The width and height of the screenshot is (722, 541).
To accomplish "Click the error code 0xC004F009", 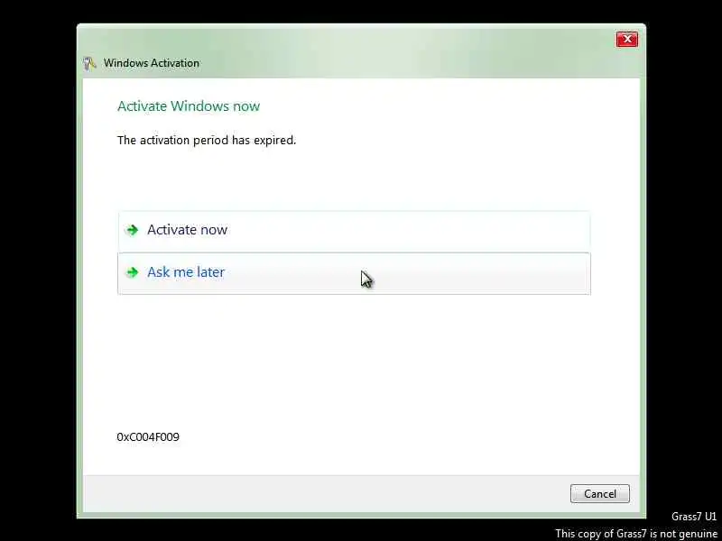I will [x=148, y=437].
